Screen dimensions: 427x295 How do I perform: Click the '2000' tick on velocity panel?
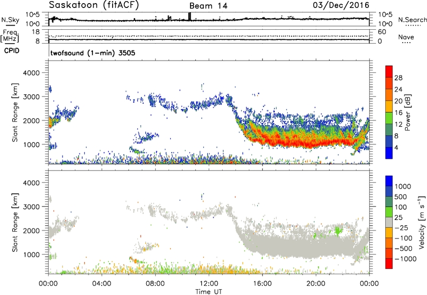(x=31, y=231)
